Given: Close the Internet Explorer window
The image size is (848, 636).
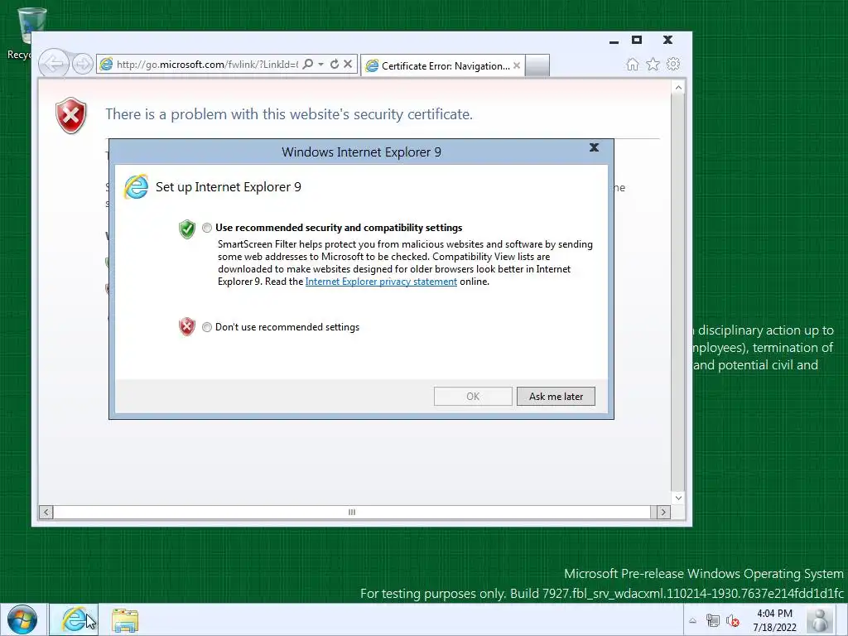Looking at the screenshot, I should point(668,40).
